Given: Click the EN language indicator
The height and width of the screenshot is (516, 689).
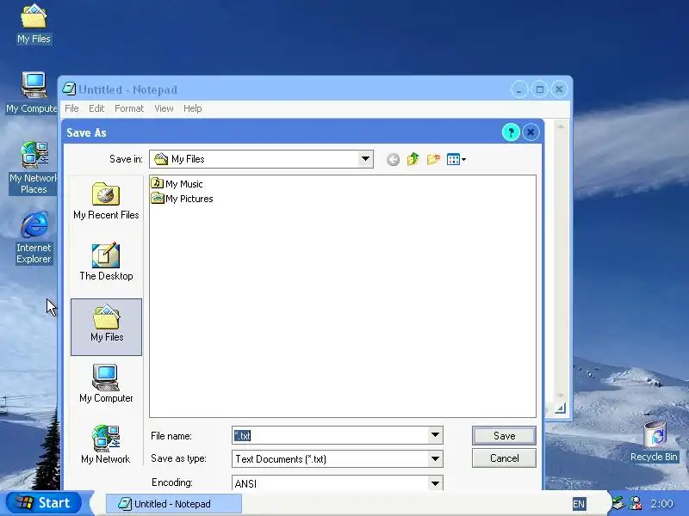Looking at the screenshot, I should 579,504.
